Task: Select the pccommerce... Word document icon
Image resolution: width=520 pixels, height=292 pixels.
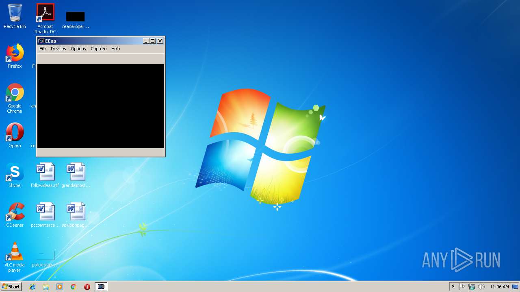Action: [x=45, y=215]
